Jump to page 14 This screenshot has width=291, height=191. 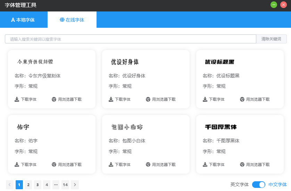[65, 185]
